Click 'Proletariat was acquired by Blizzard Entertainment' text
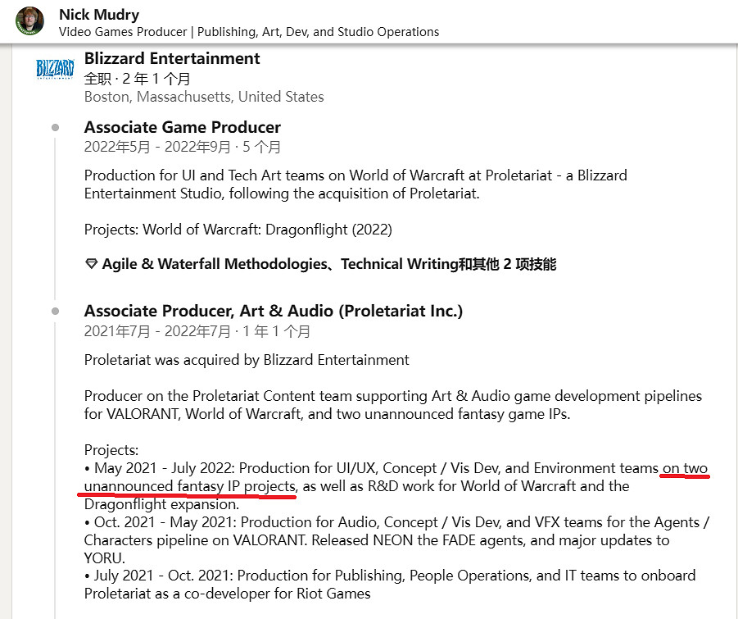The height and width of the screenshot is (619, 738). [x=247, y=360]
